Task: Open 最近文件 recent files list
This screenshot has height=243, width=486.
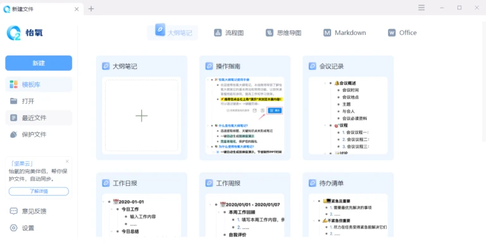Action: pos(39,118)
